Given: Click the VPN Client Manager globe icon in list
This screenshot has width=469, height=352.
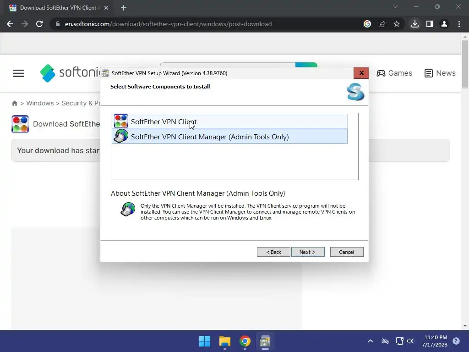Looking at the screenshot, I should point(121,137).
